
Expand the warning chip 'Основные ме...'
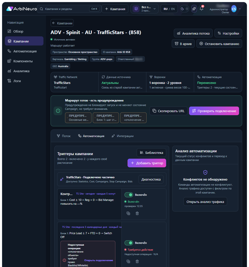tap(78, 118)
